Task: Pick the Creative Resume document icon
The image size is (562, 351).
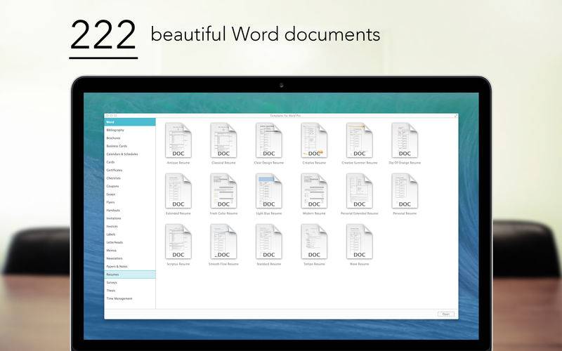Action: click(314, 140)
